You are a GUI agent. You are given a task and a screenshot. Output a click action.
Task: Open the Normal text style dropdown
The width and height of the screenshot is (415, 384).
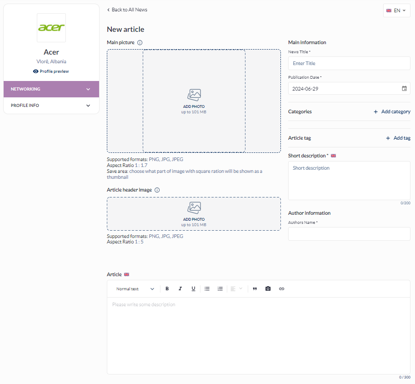click(x=135, y=289)
